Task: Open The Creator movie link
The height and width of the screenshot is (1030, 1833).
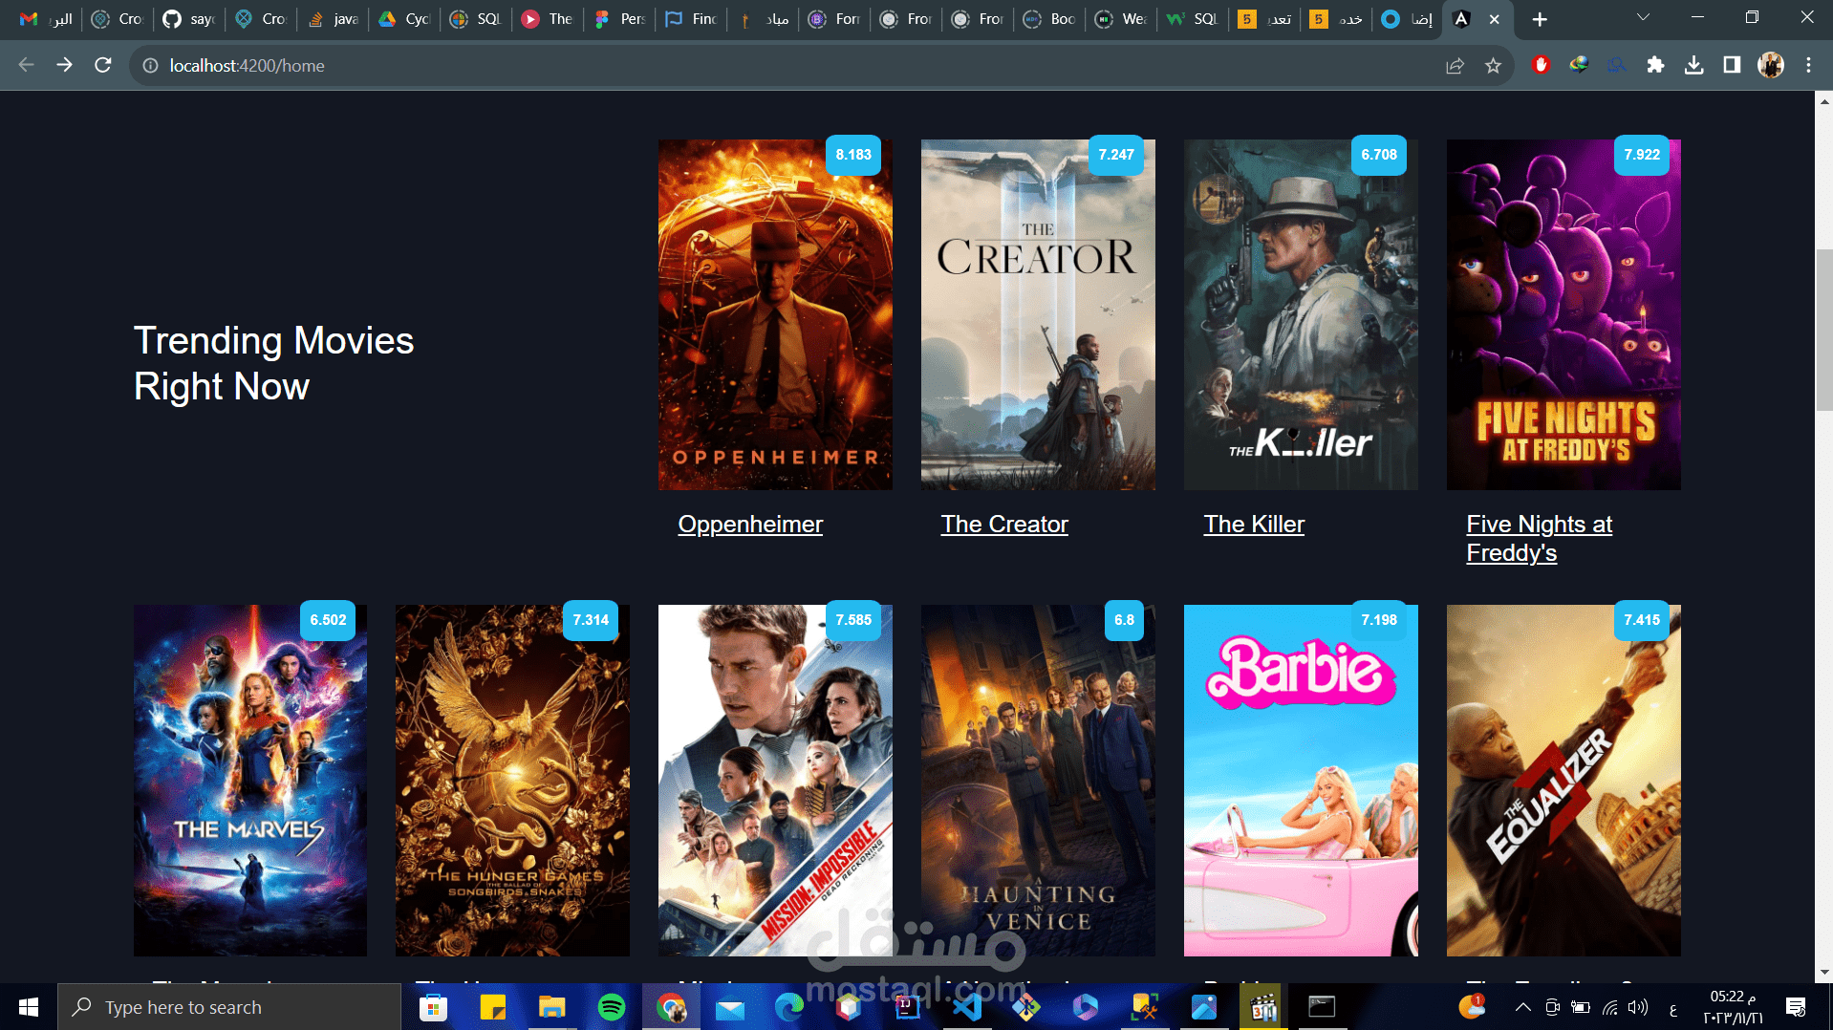Action: tap(1004, 525)
